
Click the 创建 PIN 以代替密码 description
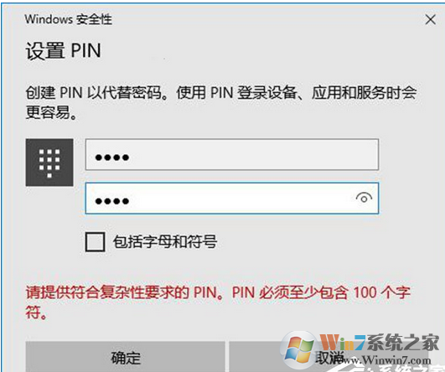point(221,102)
